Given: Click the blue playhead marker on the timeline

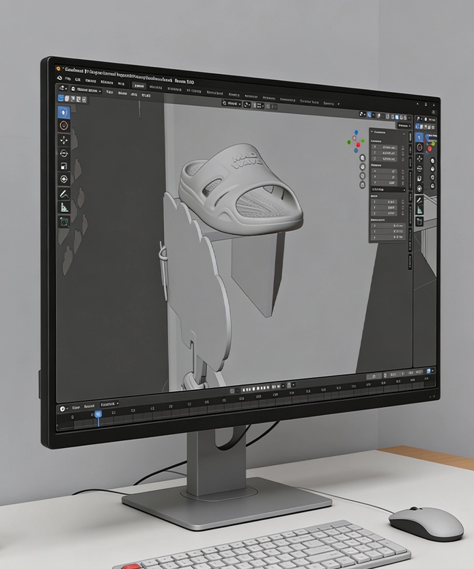Looking at the screenshot, I should point(98,414).
